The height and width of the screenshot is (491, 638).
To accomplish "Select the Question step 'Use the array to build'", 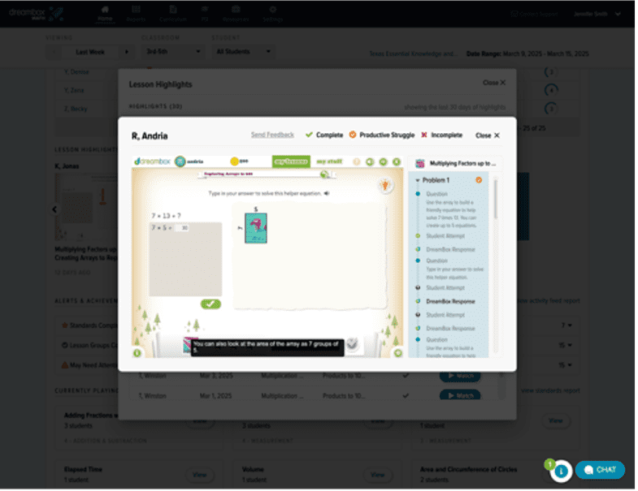I will (x=448, y=209).
